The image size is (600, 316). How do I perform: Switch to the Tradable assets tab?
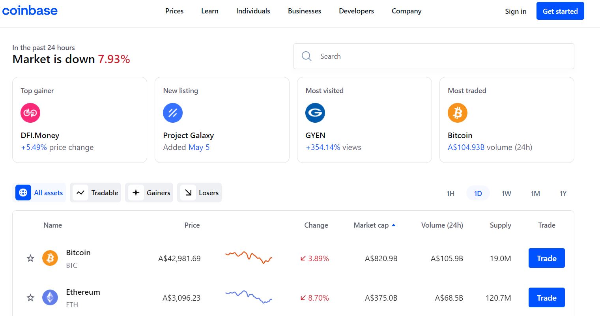pos(95,193)
